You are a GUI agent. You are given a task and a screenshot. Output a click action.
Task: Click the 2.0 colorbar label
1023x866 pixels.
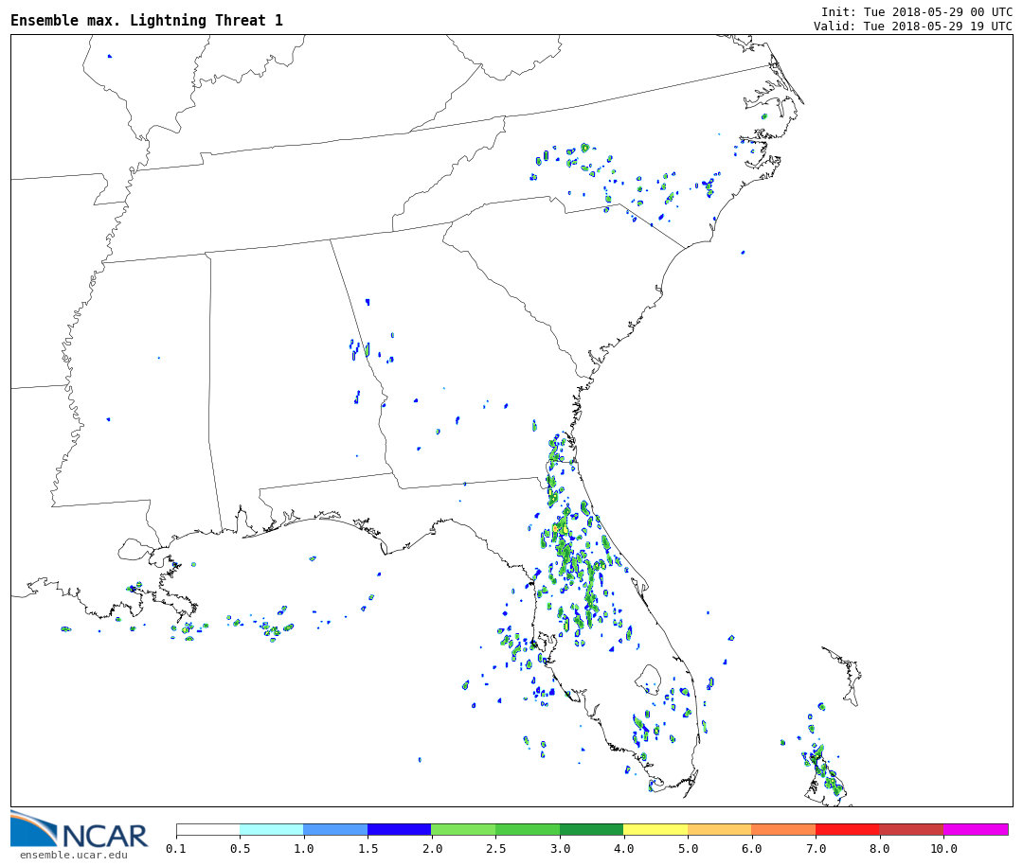pyautogui.click(x=432, y=848)
